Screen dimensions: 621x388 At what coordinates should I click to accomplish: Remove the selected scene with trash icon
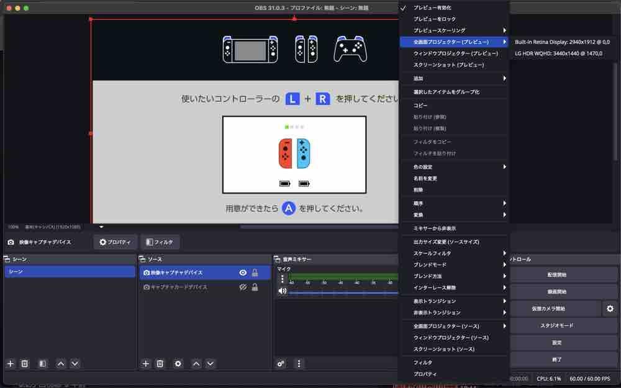(x=25, y=363)
